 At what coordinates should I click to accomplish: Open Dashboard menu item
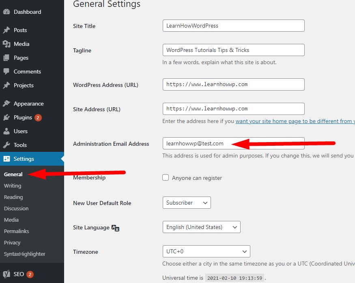coord(32,12)
